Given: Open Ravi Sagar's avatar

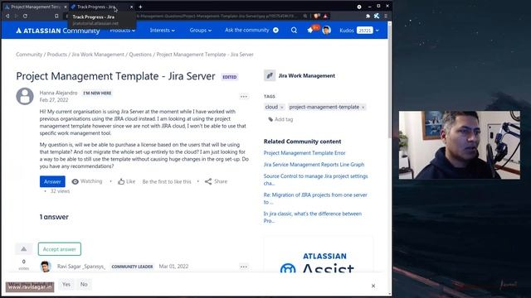Looking at the screenshot, I should [46, 267].
